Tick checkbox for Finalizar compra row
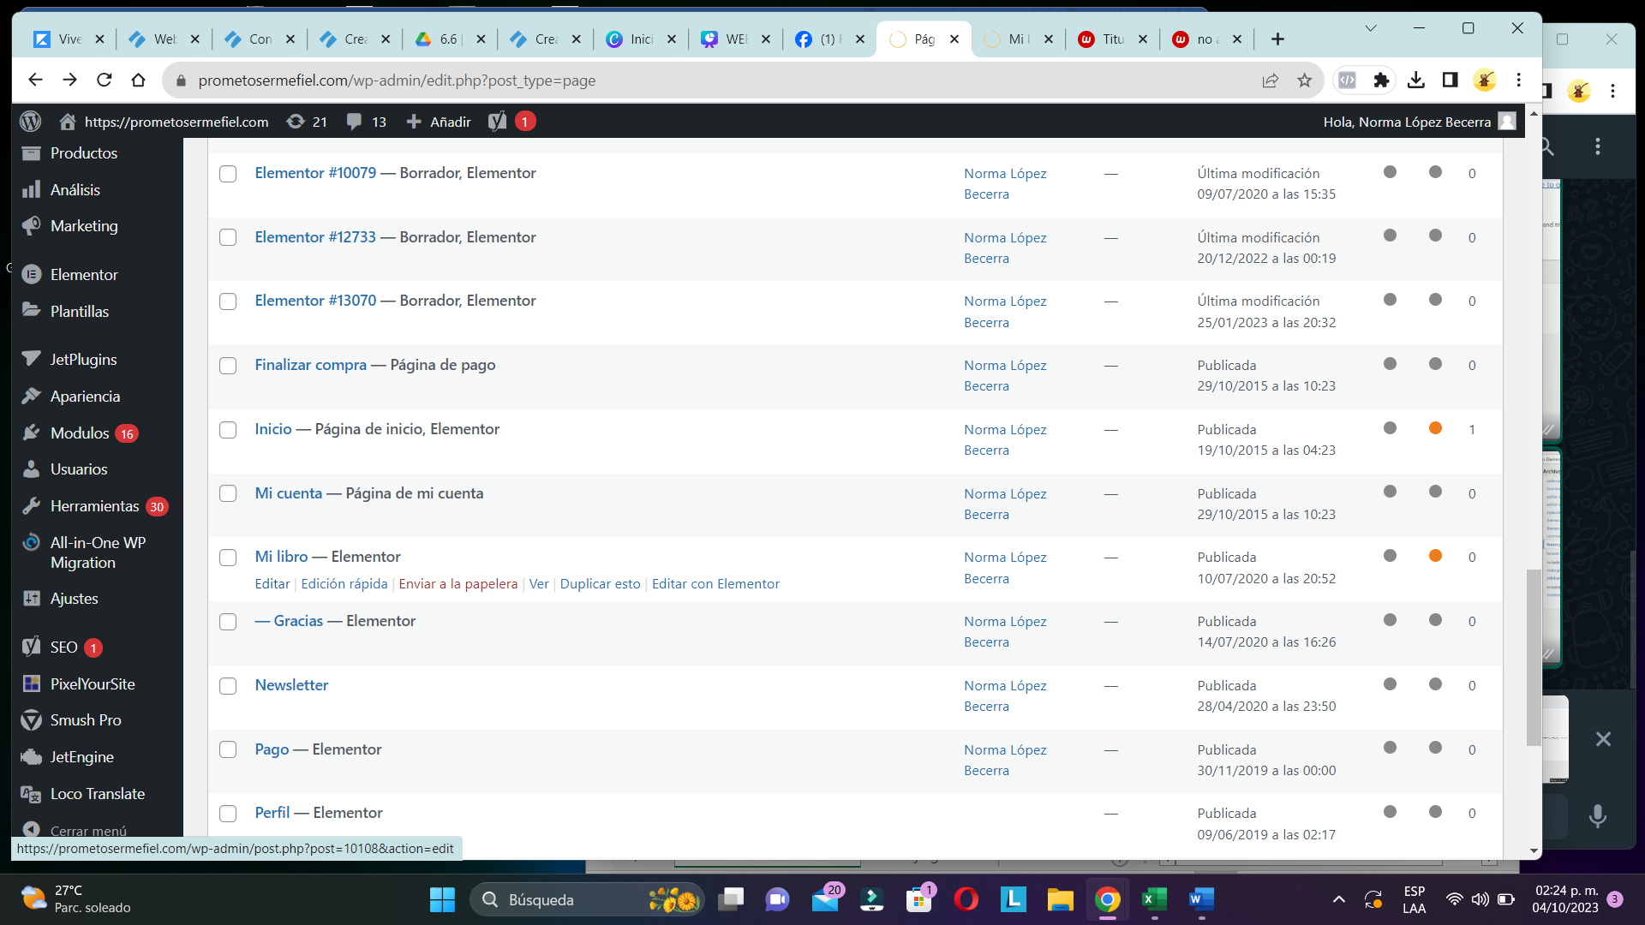The width and height of the screenshot is (1645, 925). (x=228, y=366)
